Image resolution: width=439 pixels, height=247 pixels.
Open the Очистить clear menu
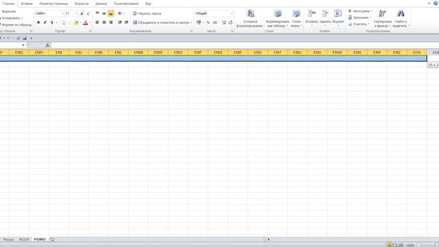tap(359, 24)
